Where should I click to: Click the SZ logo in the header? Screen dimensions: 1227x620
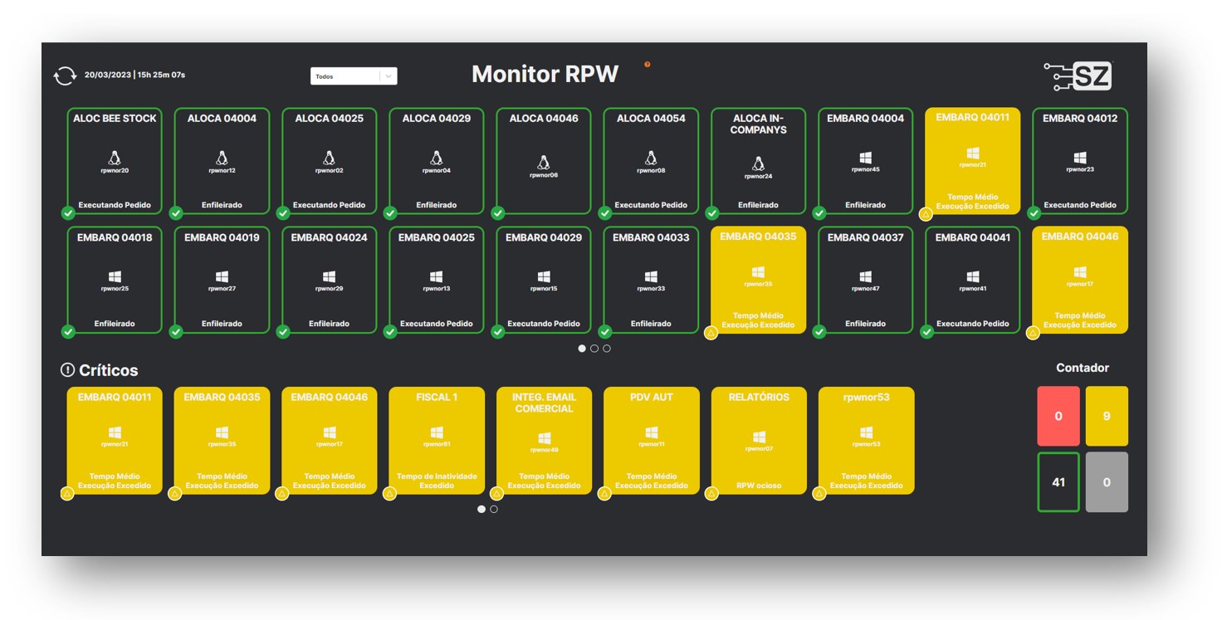tap(1078, 76)
